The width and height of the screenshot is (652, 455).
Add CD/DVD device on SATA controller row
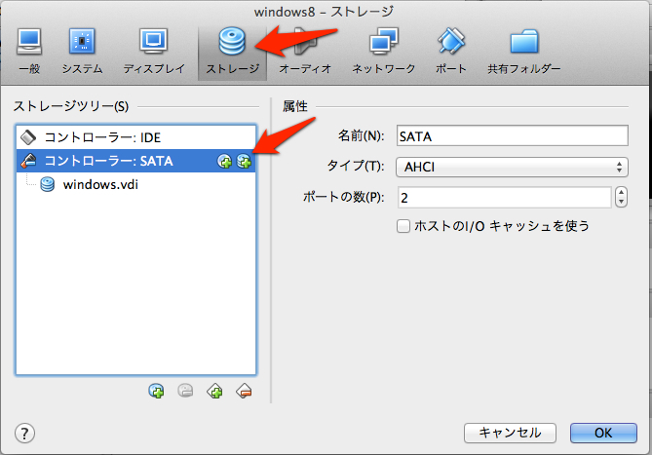pos(225,161)
